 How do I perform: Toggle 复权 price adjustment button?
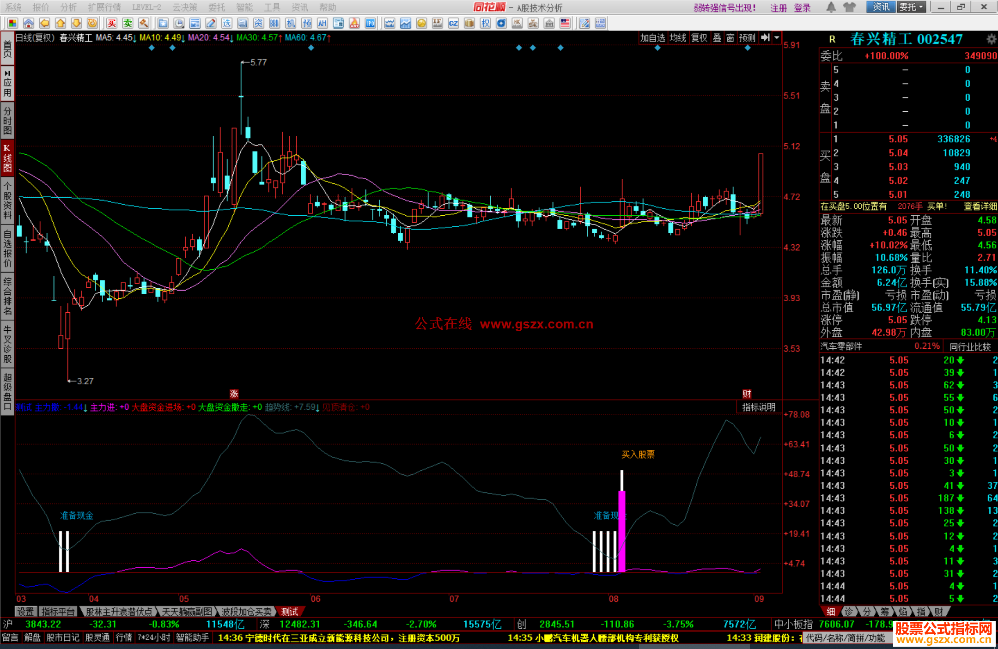(x=699, y=38)
